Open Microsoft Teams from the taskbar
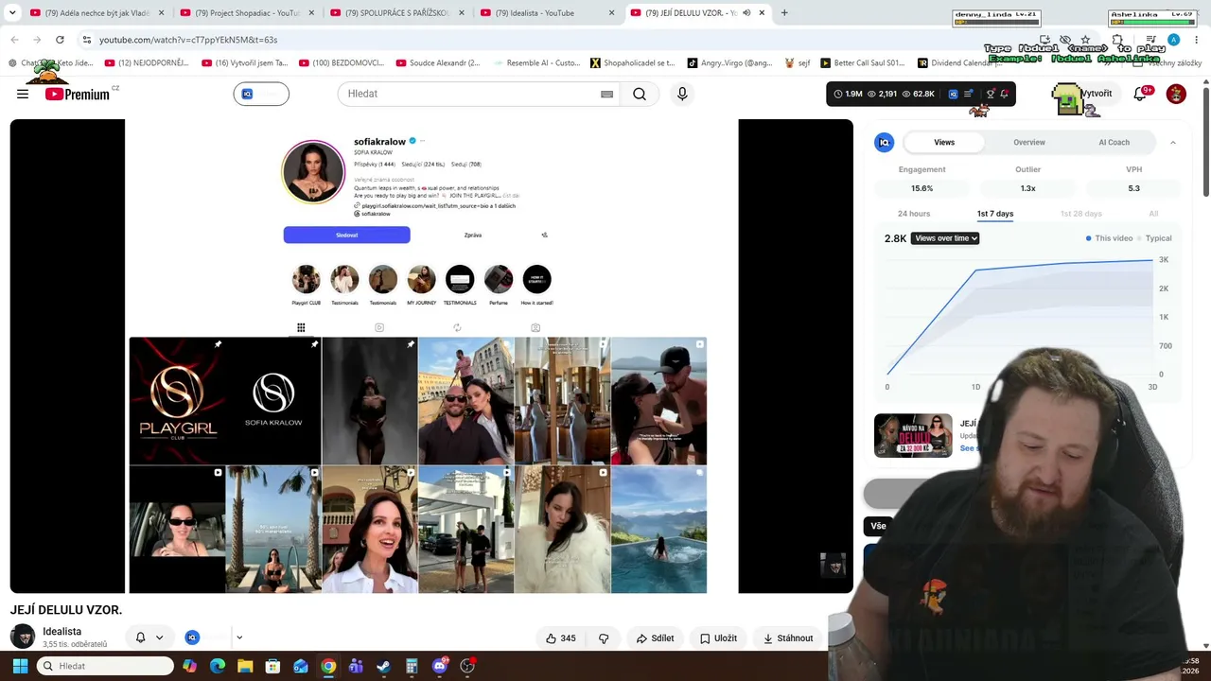This screenshot has height=681, width=1211. pos(356,666)
